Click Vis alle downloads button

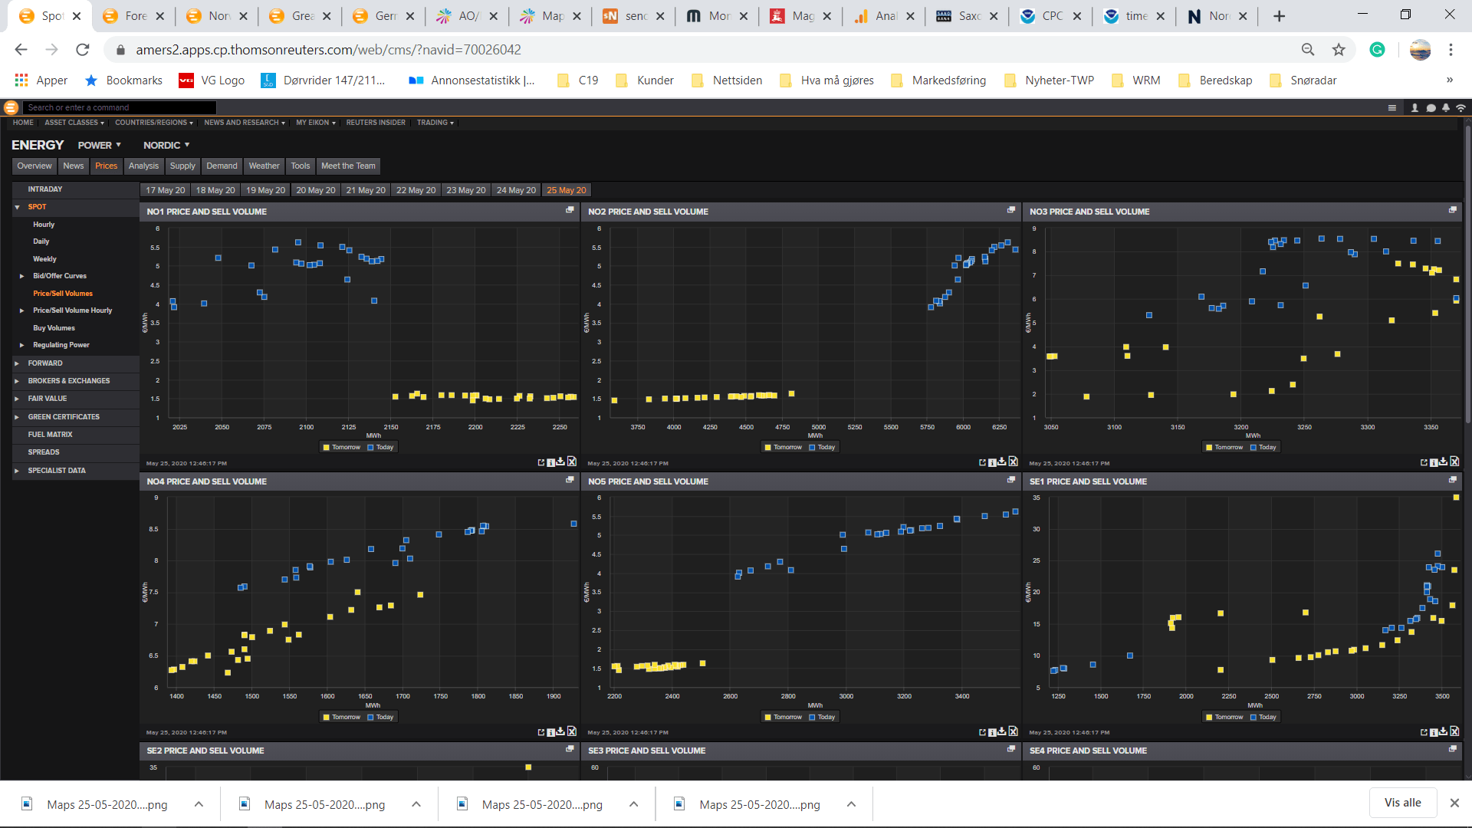click(1402, 803)
